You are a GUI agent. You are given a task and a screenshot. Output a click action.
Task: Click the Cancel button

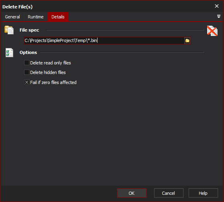(169, 193)
